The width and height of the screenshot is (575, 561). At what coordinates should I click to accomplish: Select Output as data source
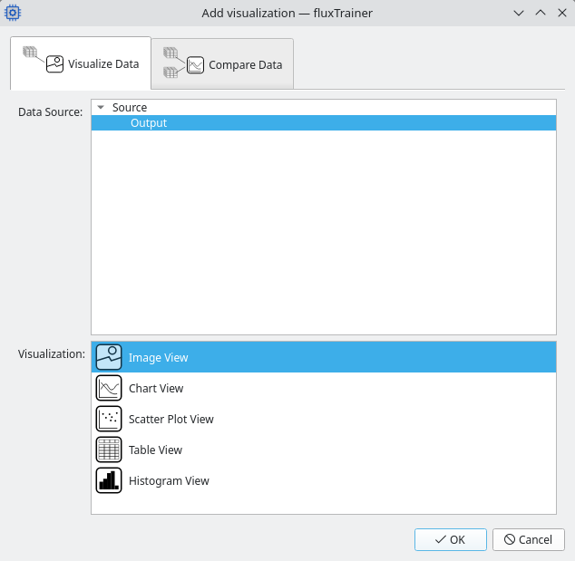(x=324, y=122)
